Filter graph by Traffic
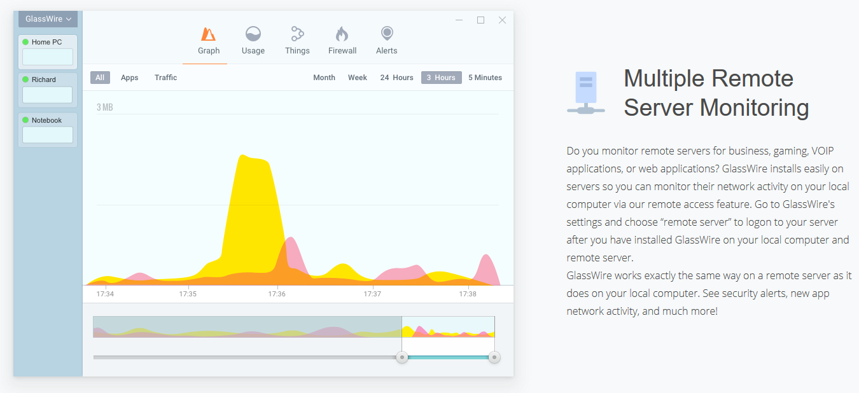Screen dimensions: 859x393 (165, 78)
